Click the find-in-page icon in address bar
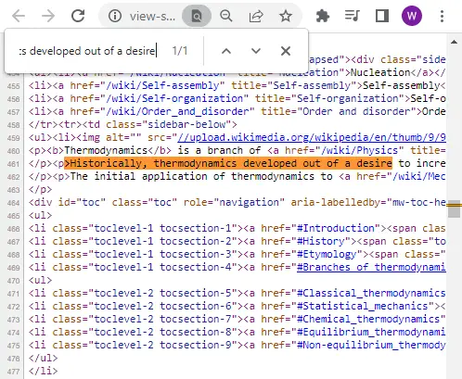 point(197,16)
